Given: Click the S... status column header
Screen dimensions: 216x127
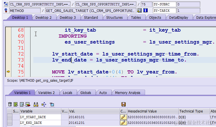Looking at the screenshot, I should 16,111.
